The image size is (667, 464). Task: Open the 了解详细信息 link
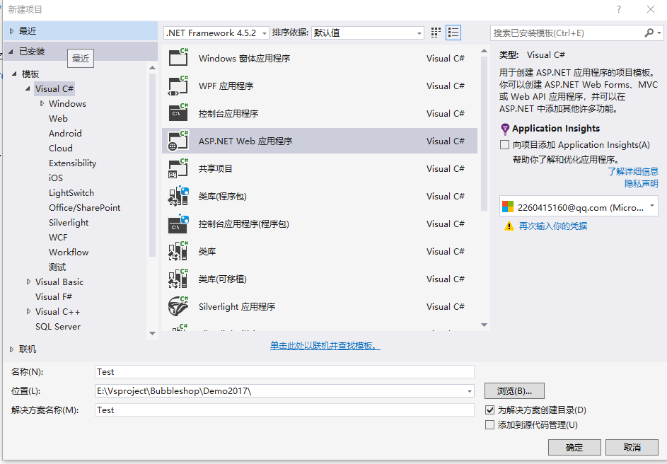click(x=633, y=171)
